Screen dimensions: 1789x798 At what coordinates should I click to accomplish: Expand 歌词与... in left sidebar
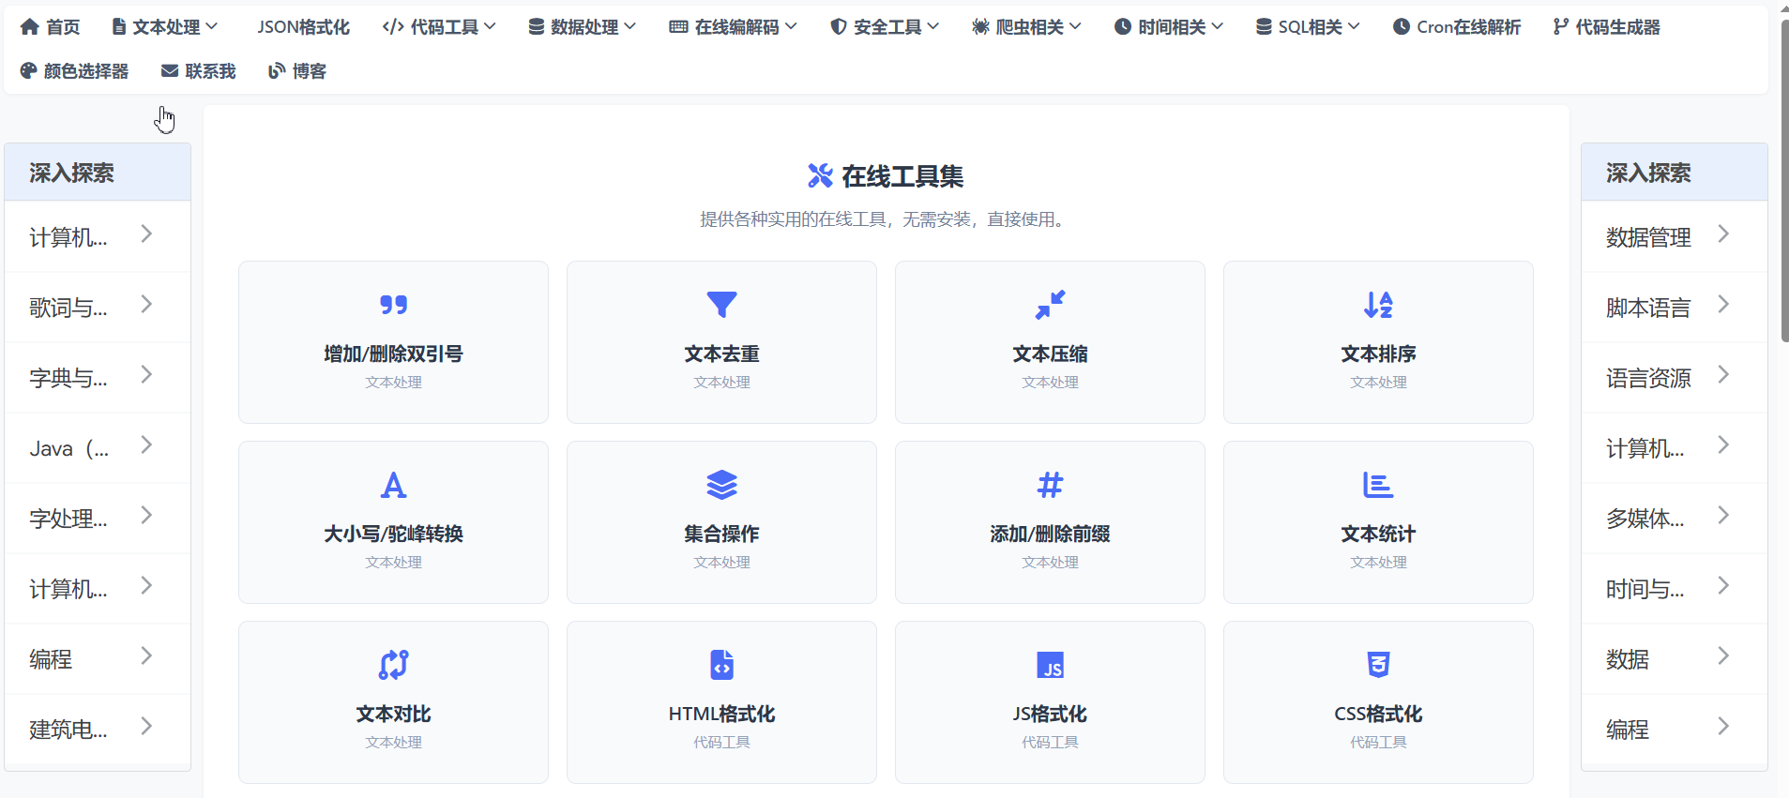point(98,307)
